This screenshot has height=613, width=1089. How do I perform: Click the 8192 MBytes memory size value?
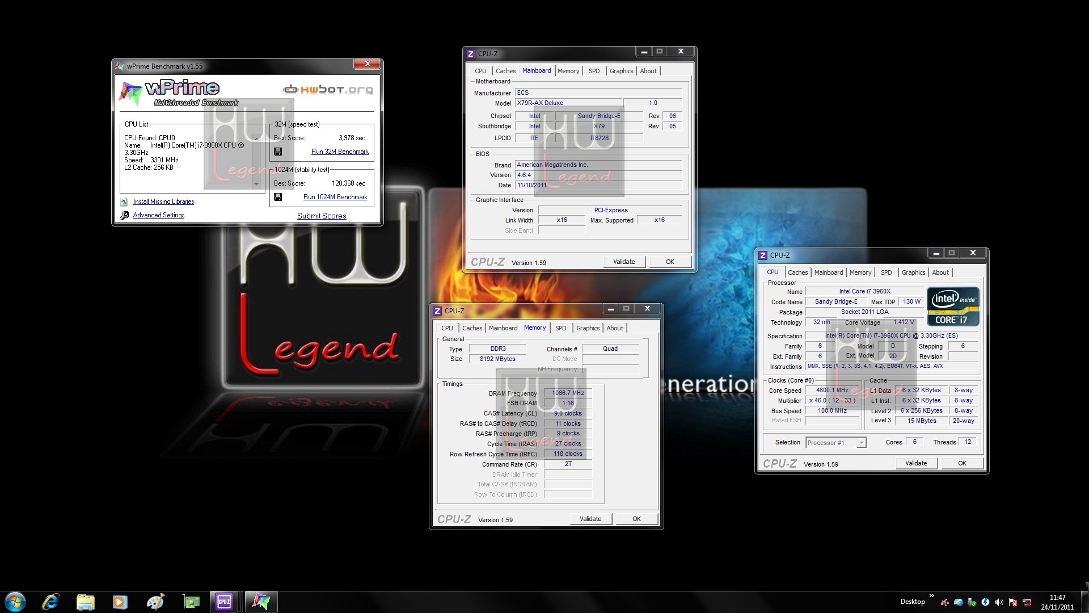(x=497, y=359)
